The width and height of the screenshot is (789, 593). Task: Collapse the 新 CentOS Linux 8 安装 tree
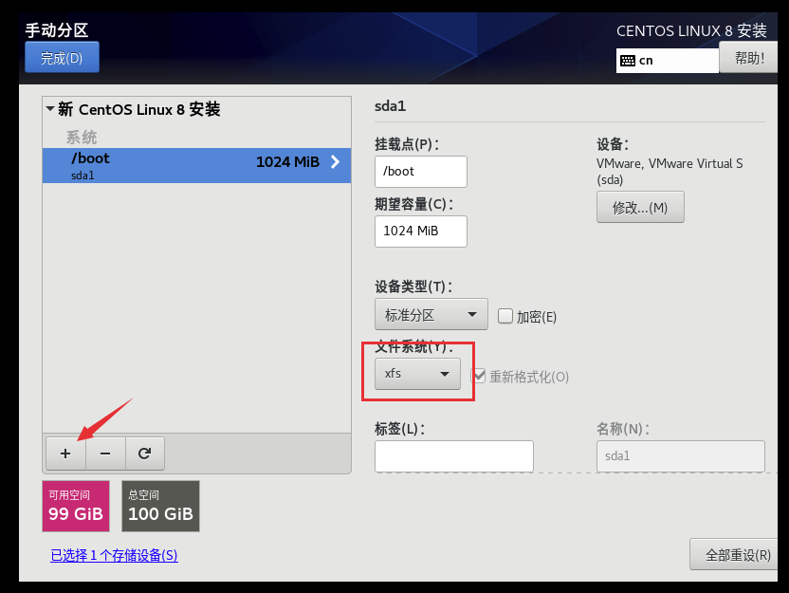[50, 109]
